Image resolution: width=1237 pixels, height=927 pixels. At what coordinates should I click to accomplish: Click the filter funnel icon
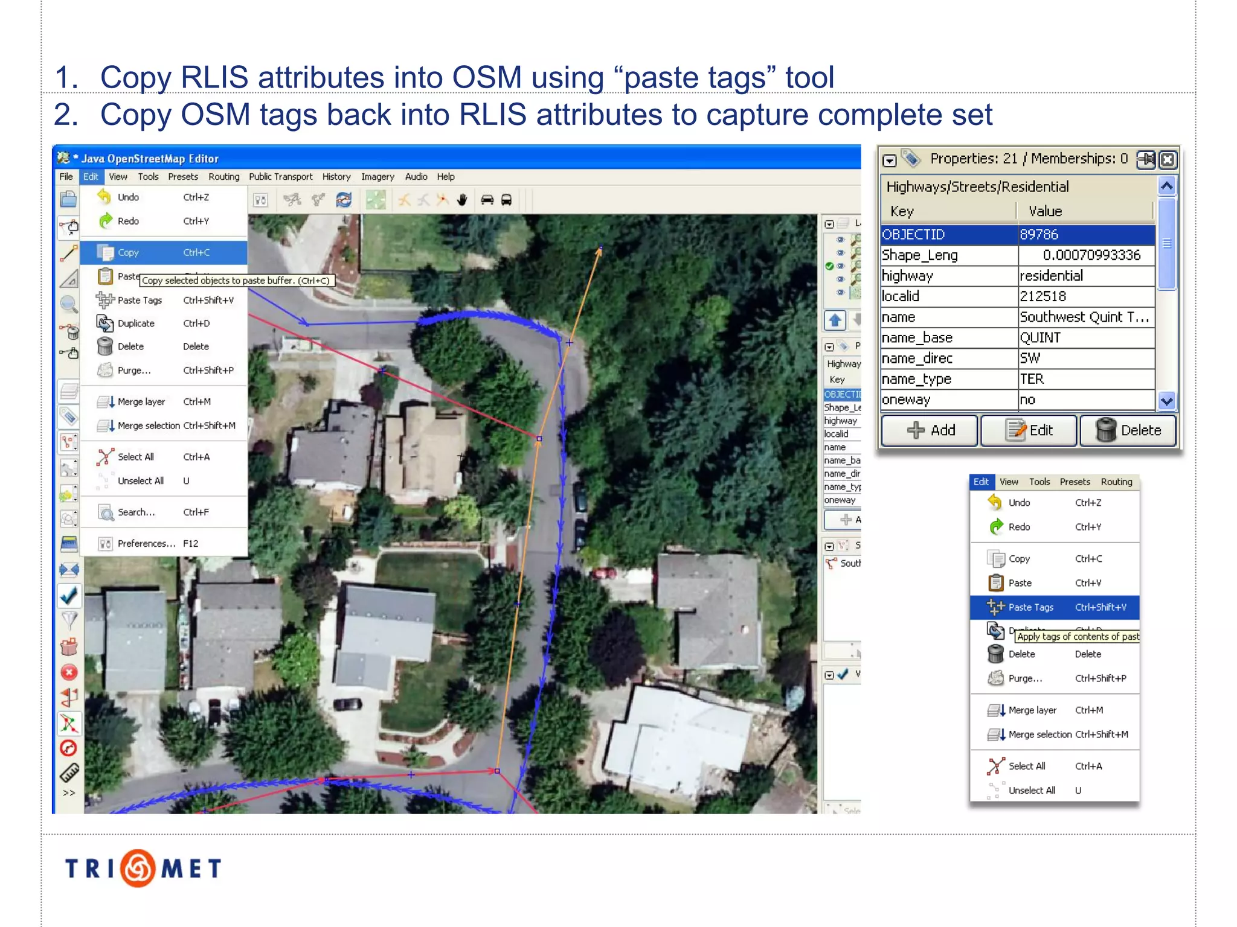[x=69, y=620]
